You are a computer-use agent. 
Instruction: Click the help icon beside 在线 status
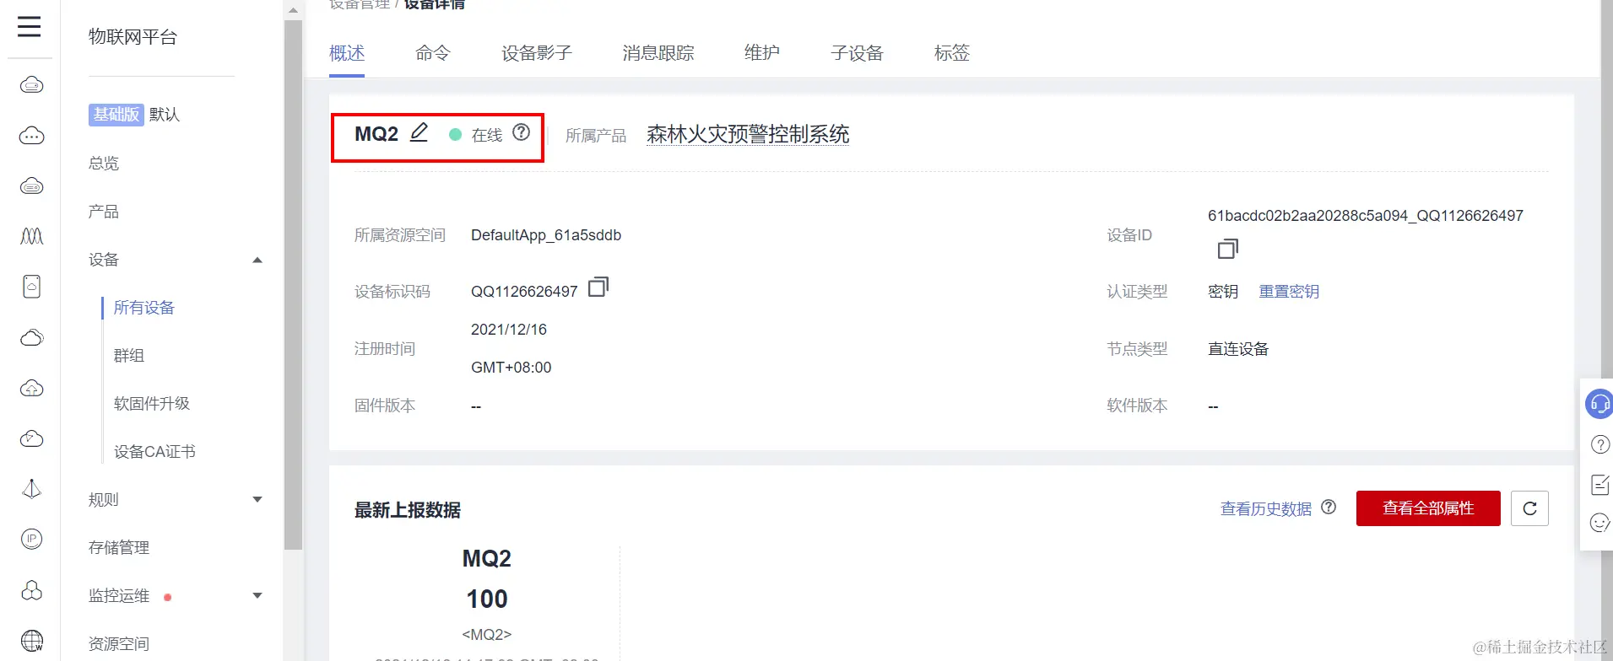(522, 132)
